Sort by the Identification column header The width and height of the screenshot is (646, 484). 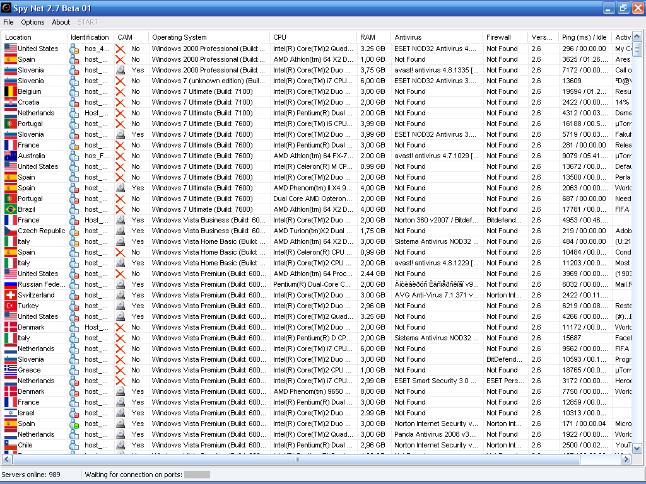[x=91, y=37]
